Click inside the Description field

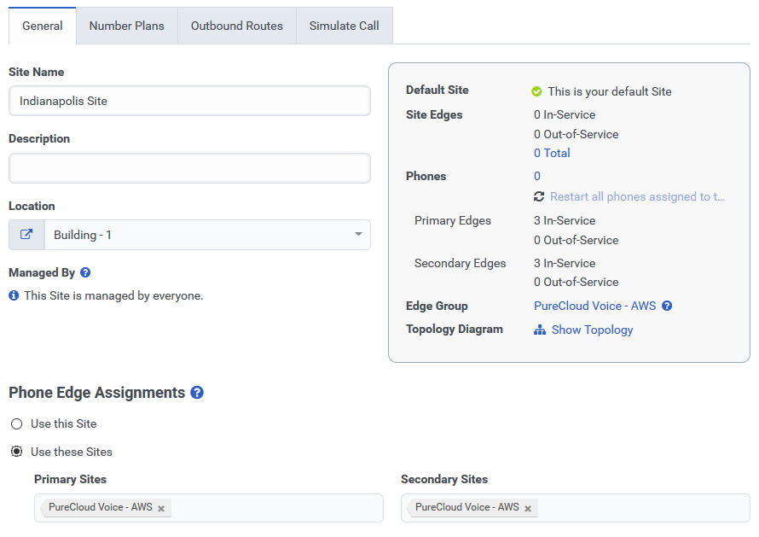tap(188, 167)
